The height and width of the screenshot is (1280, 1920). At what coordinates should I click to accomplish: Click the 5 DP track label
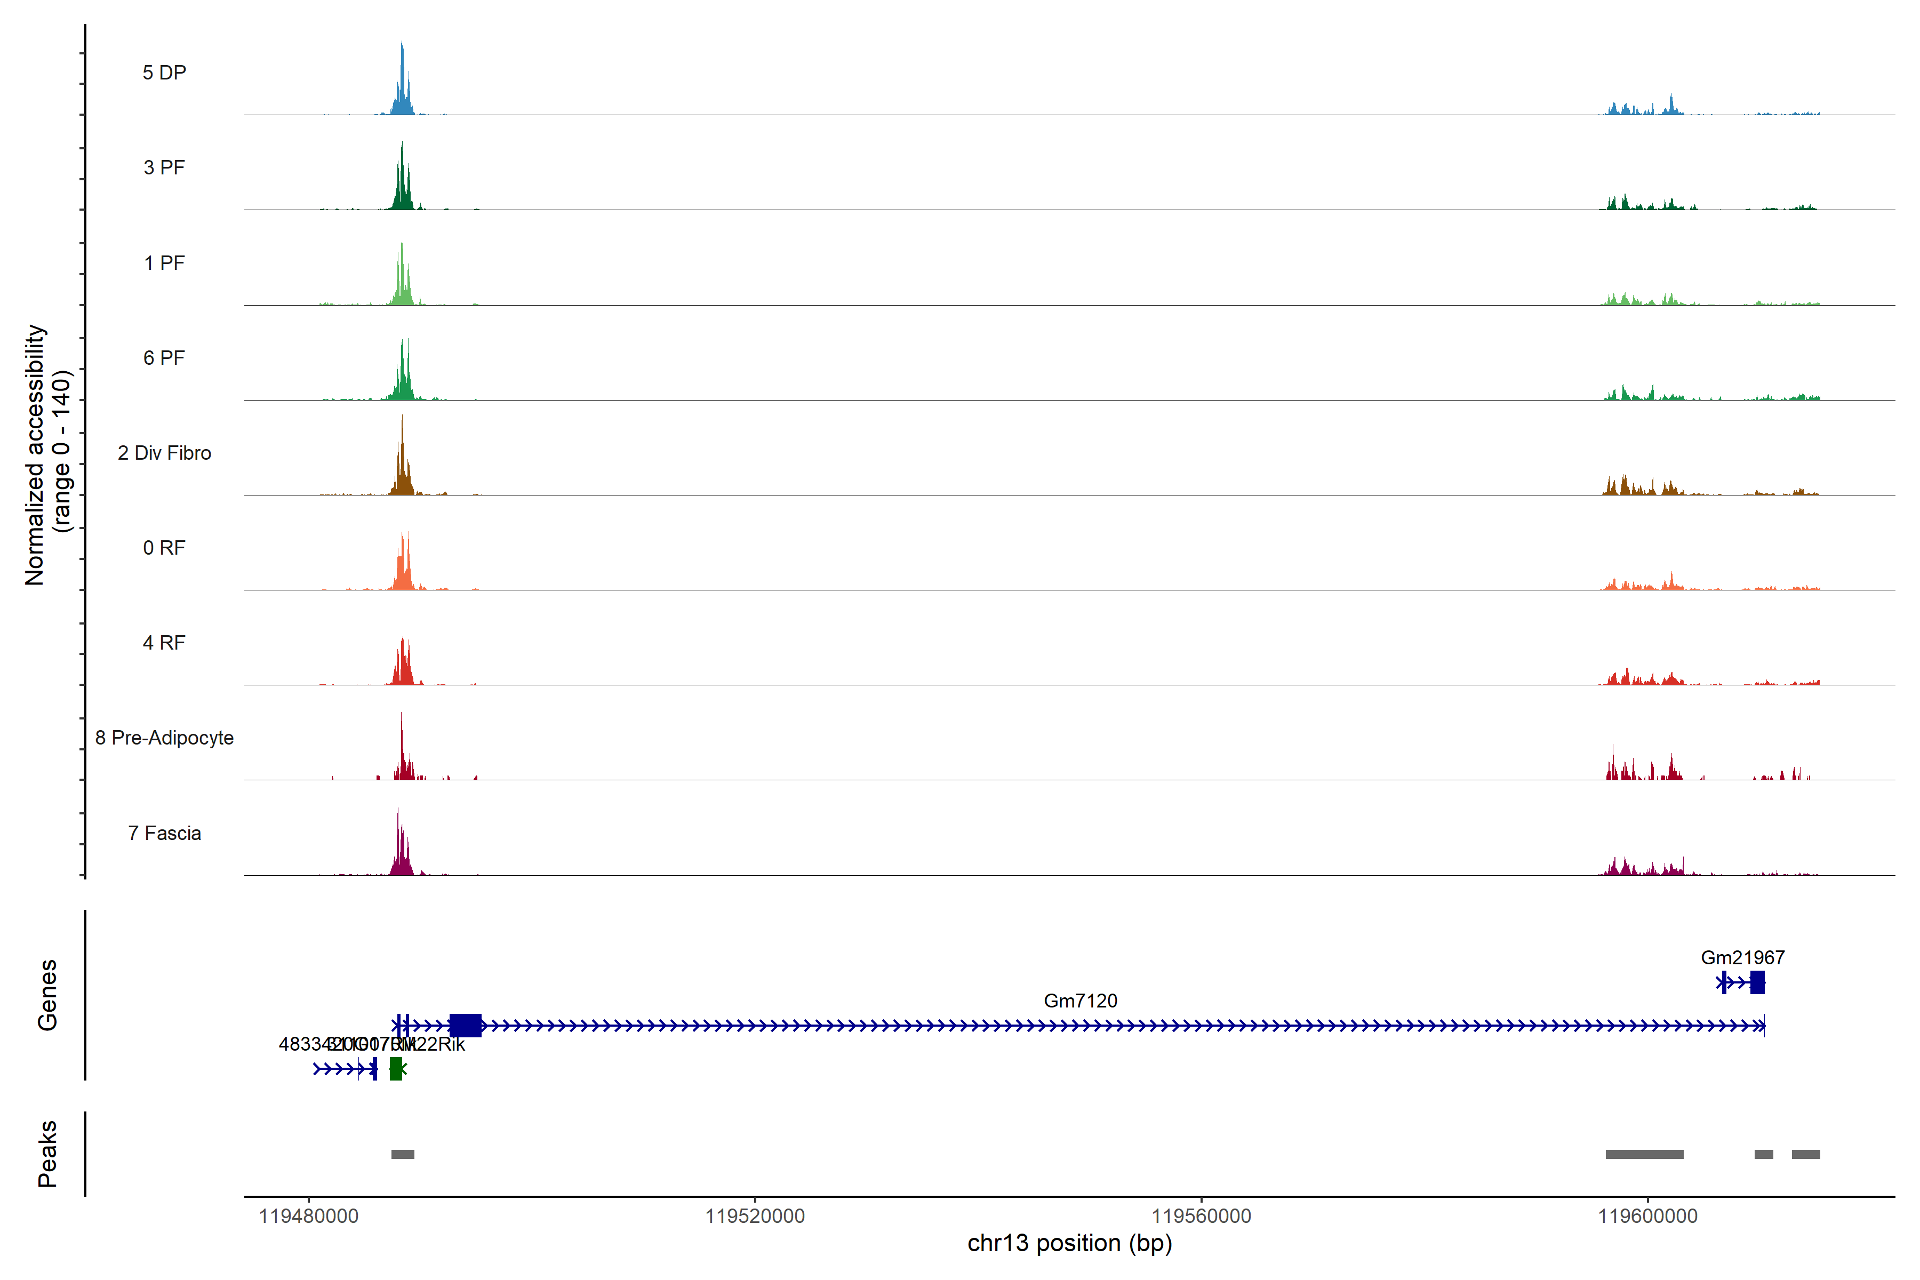pyautogui.click(x=164, y=73)
